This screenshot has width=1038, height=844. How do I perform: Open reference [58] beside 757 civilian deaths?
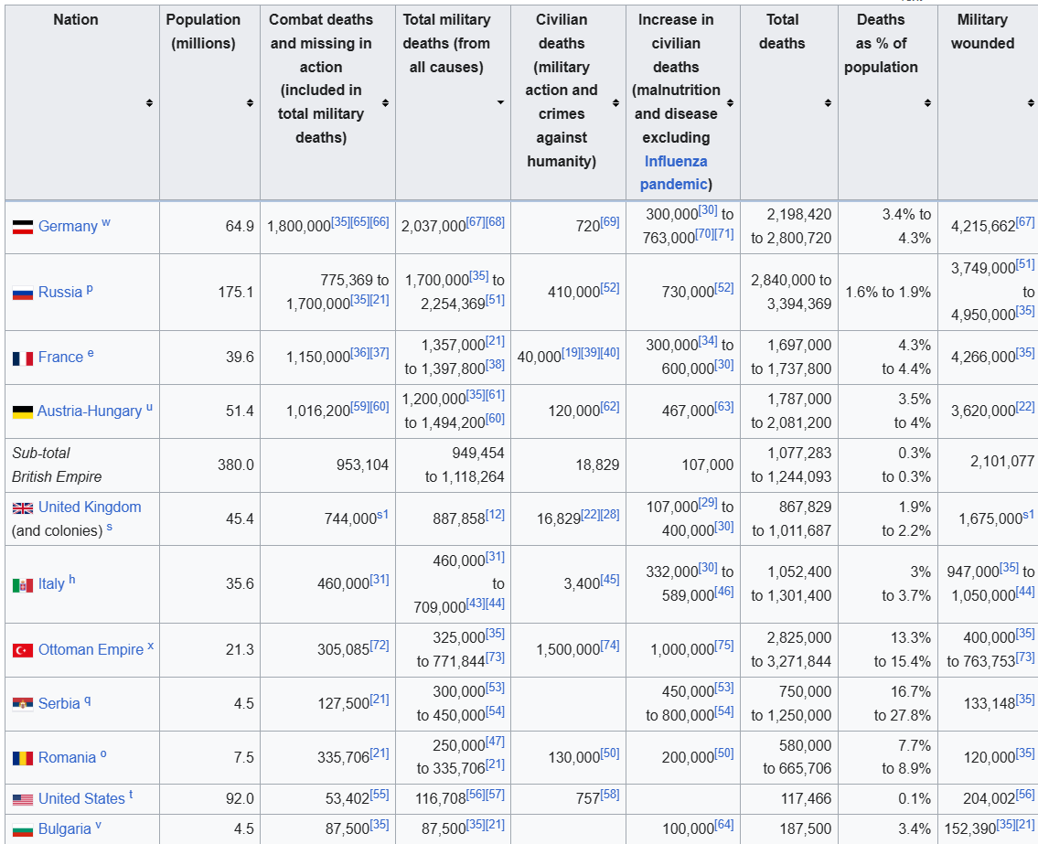(x=610, y=795)
